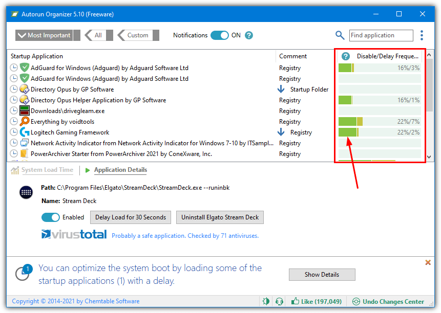Click the Everything magnifier app icon
This screenshot has height=313, width=441.
tap(25, 121)
